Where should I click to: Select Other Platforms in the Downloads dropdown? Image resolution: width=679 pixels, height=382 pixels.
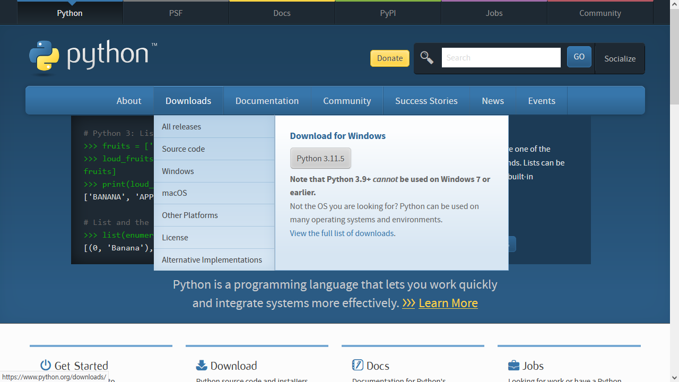click(x=214, y=215)
